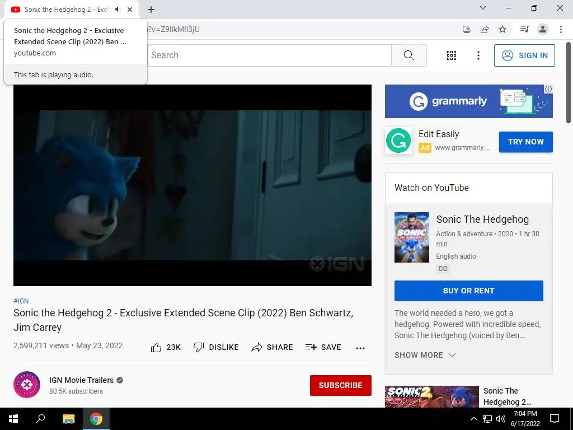
Task: Open the 'Sonic The Hedgehog 2...' recommended title
Action: pos(507,396)
